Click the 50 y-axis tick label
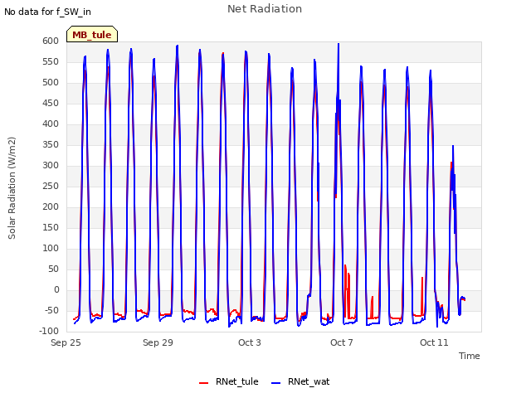This screenshot has width=531, height=398. (x=53, y=269)
